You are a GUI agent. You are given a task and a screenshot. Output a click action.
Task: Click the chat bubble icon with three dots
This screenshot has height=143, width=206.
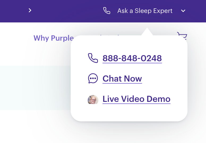pos(93,78)
